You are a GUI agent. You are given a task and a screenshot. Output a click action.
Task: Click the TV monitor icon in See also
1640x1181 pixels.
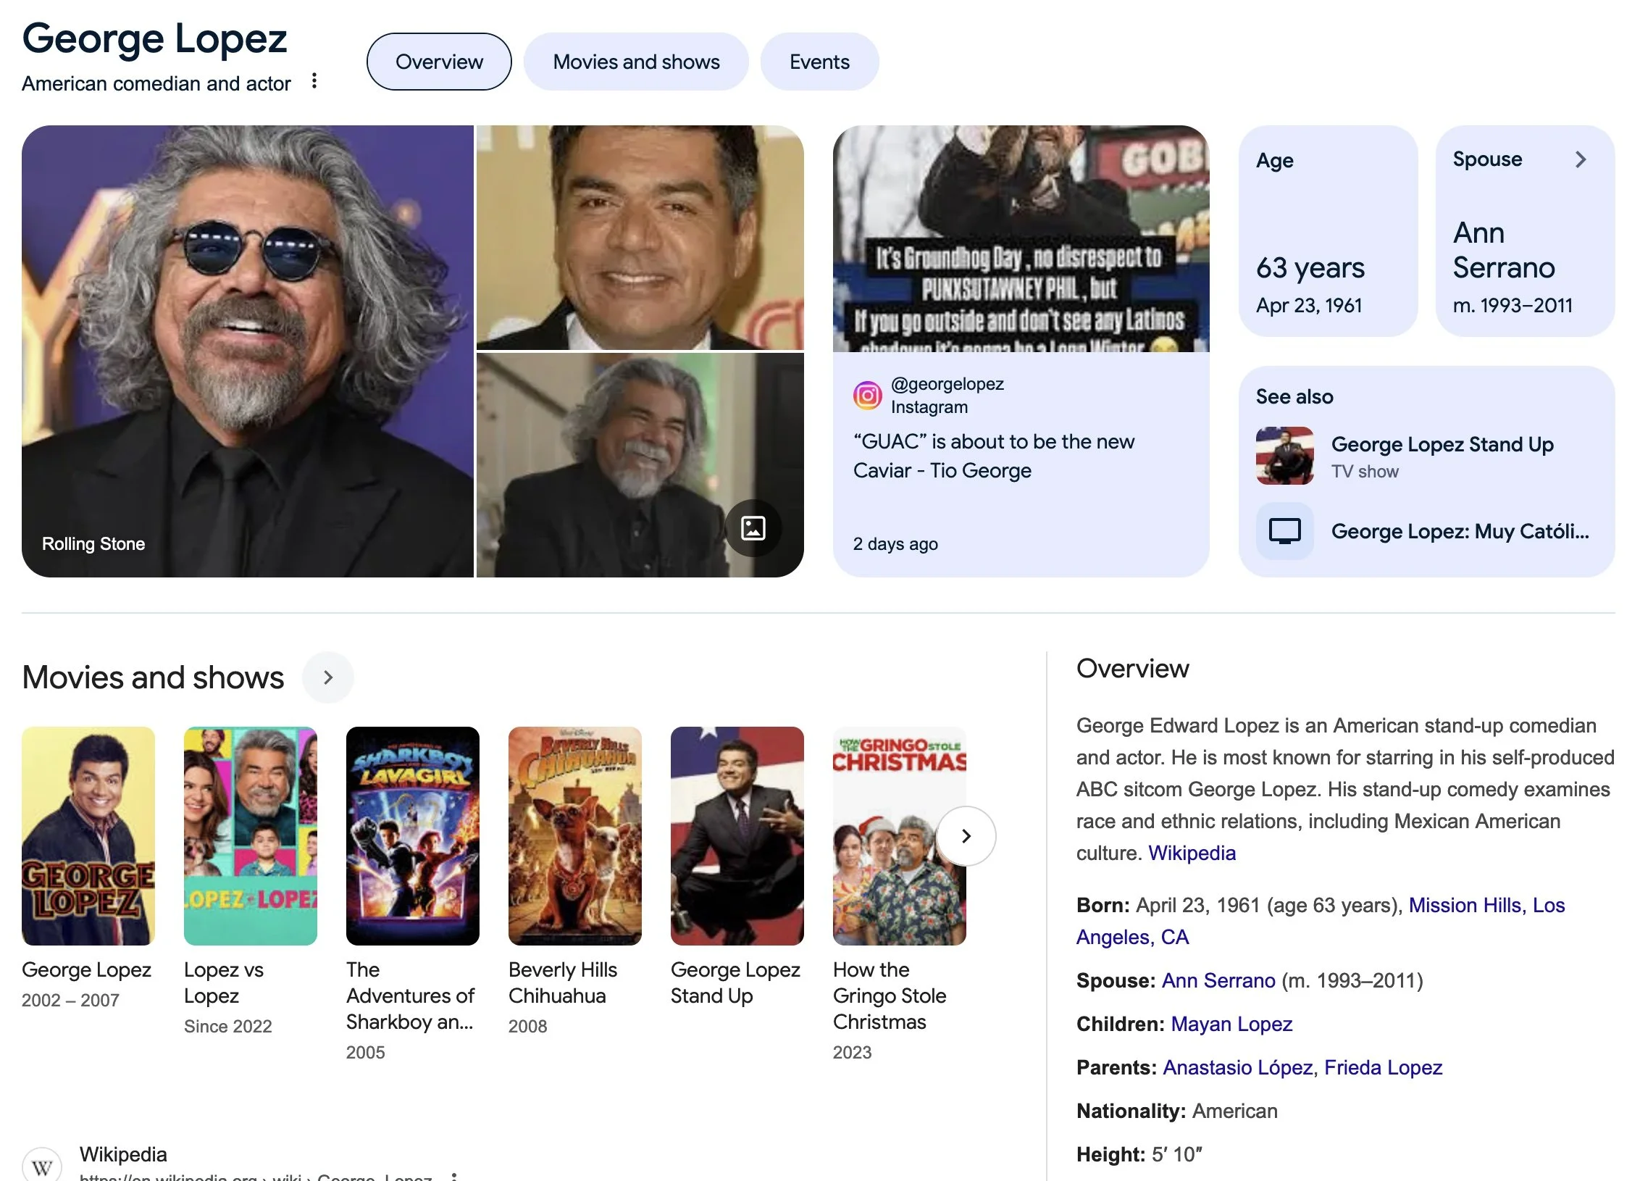coord(1284,531)
